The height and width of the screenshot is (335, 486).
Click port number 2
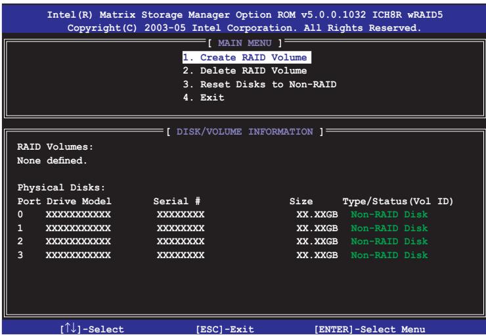20,241
